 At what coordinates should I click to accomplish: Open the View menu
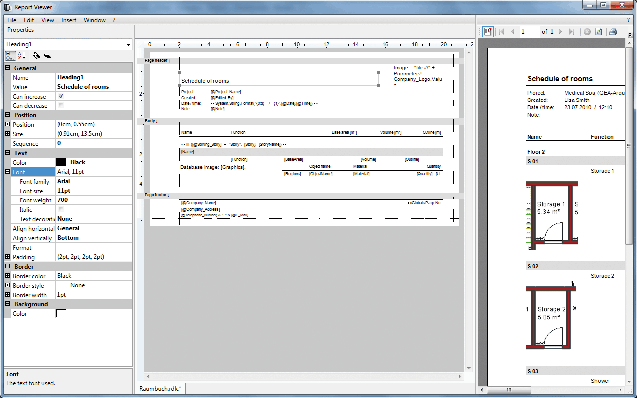(48, 20)
